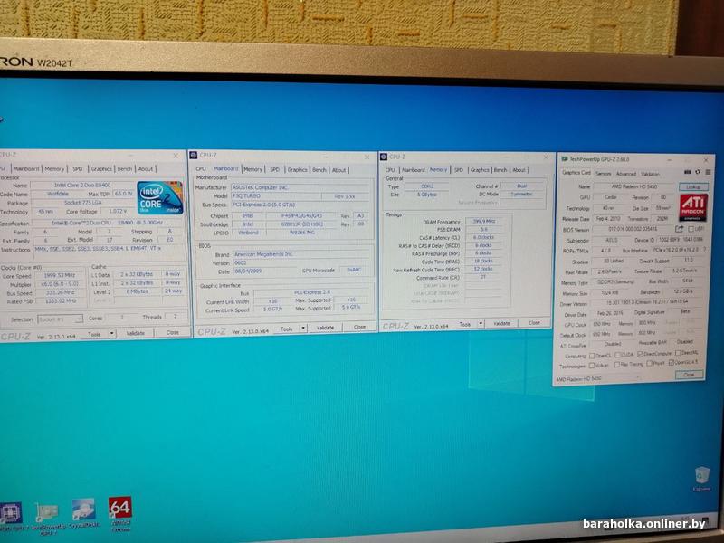Open the Sensors tab in GPU-Z
Image resolution: width=724 pixels, height=543 pixels.
coord(602,173)
